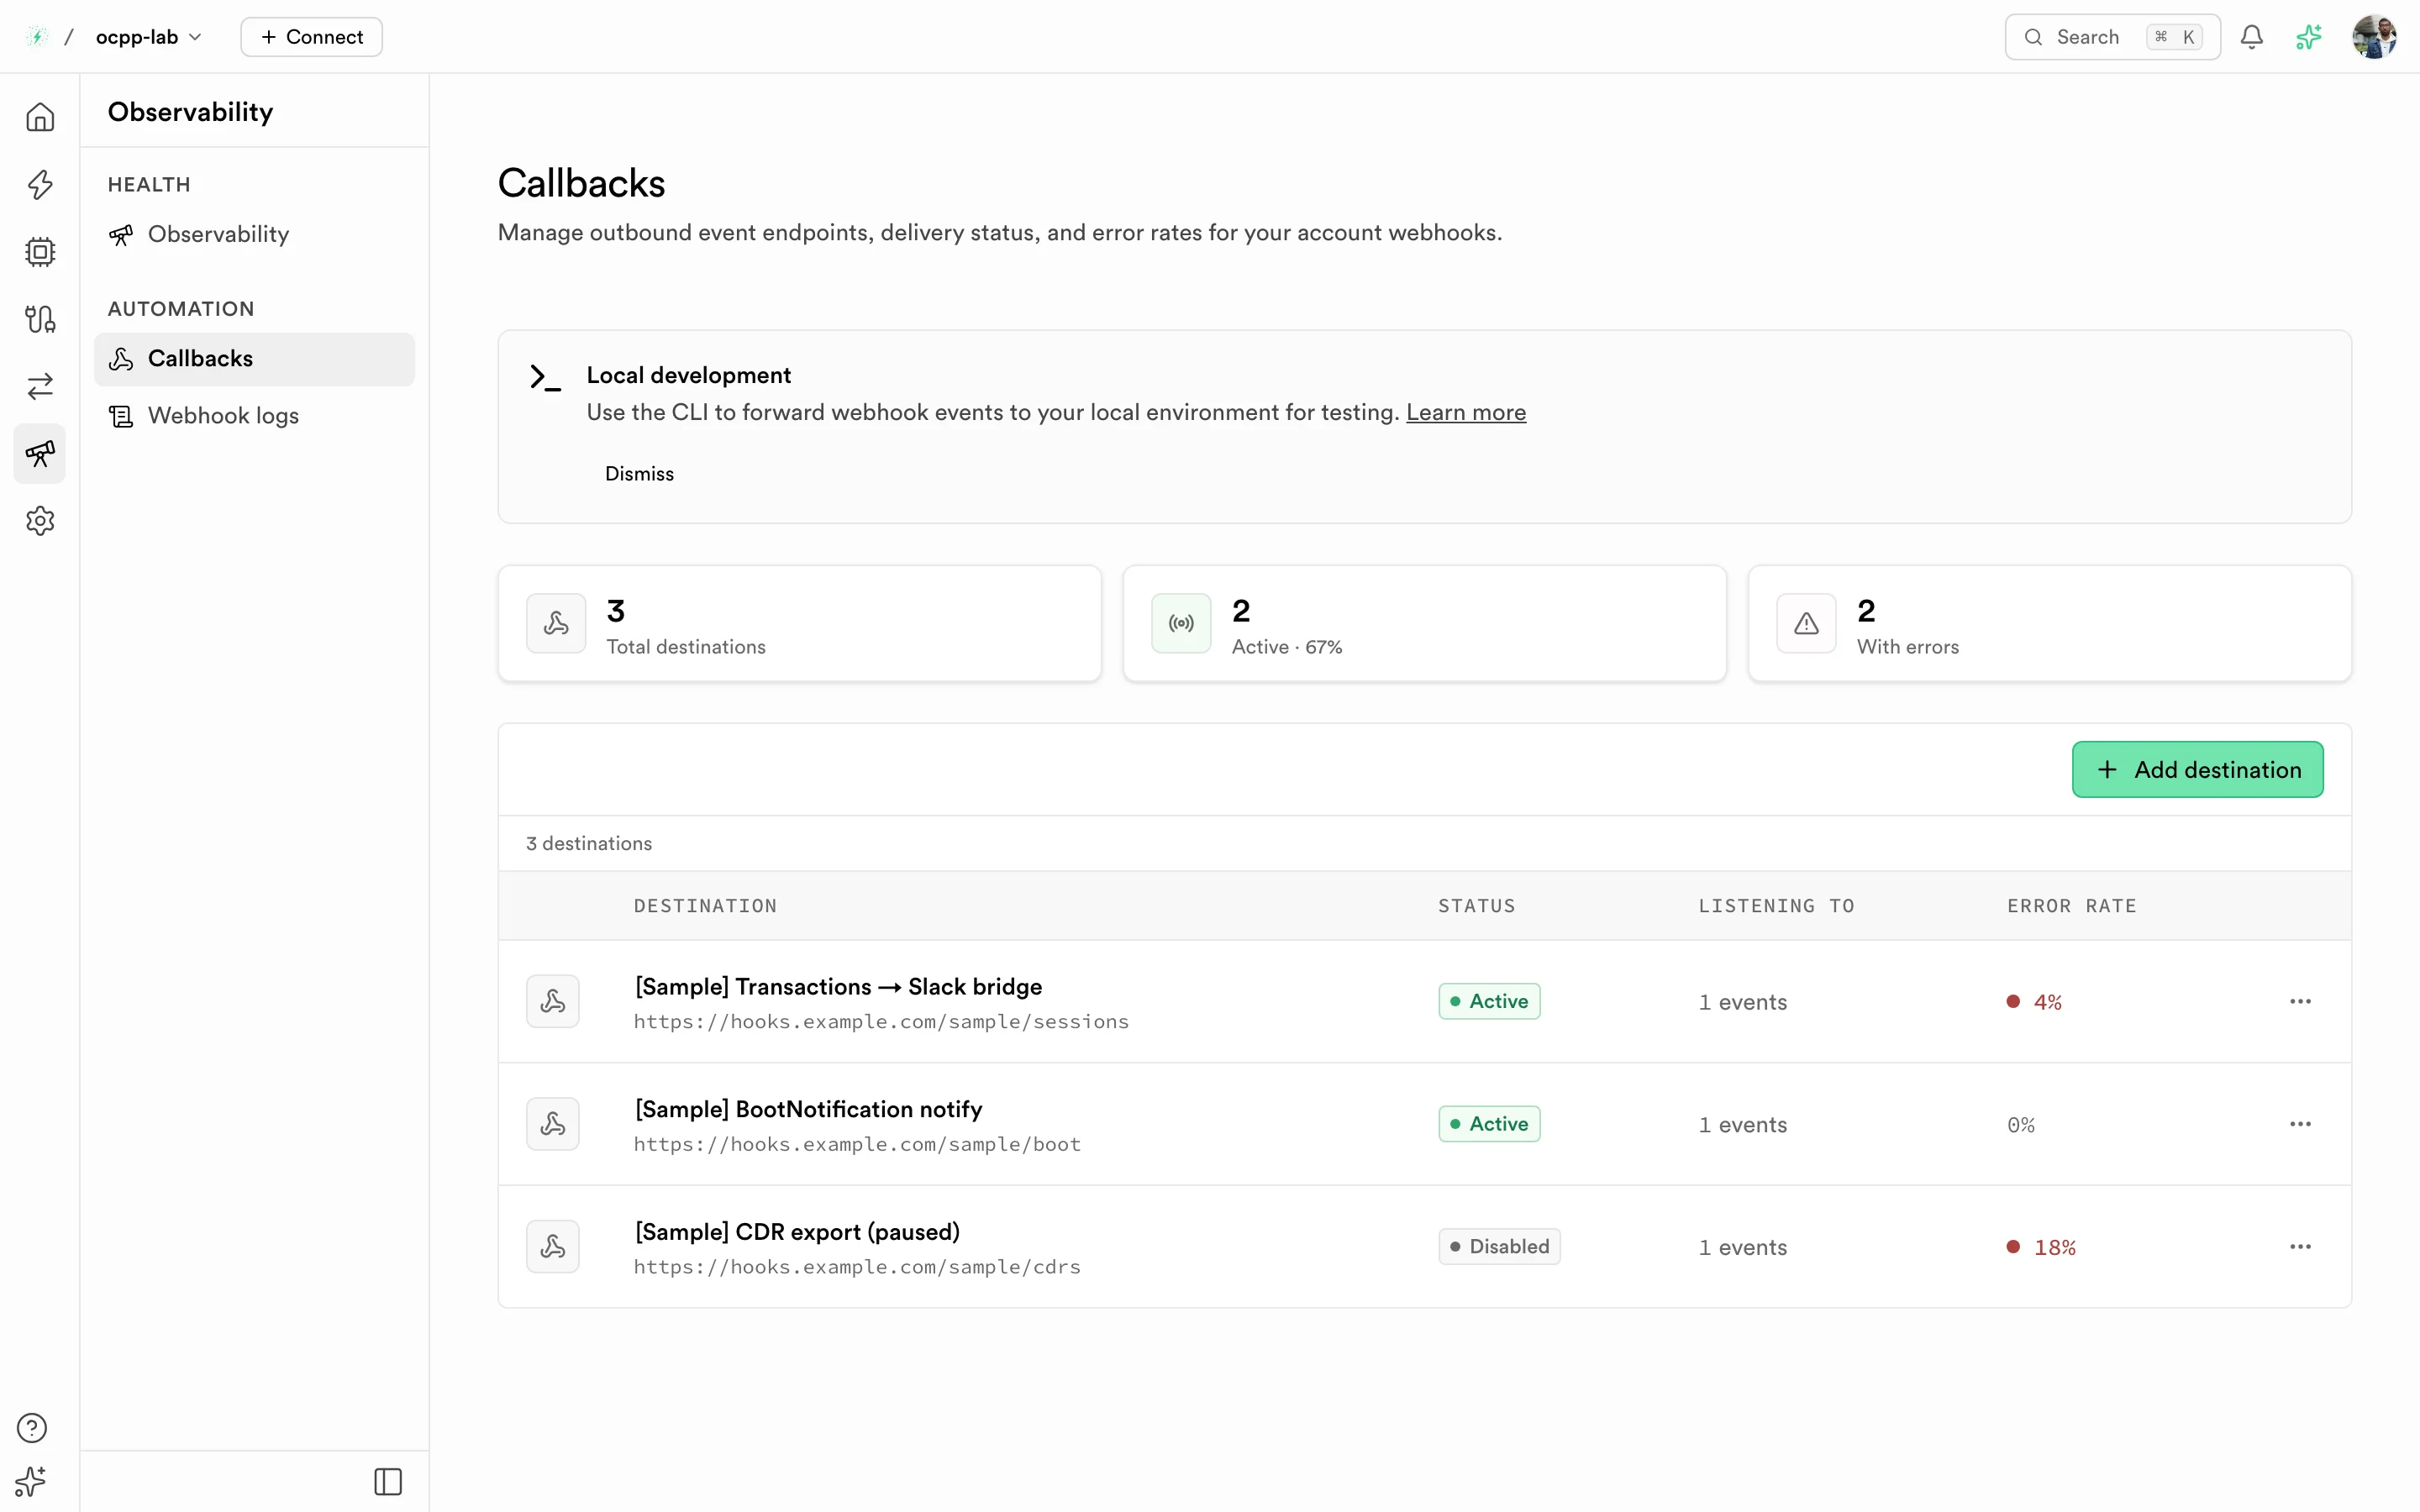
Task: Dismiss the Local development notice
Action: 639,473
